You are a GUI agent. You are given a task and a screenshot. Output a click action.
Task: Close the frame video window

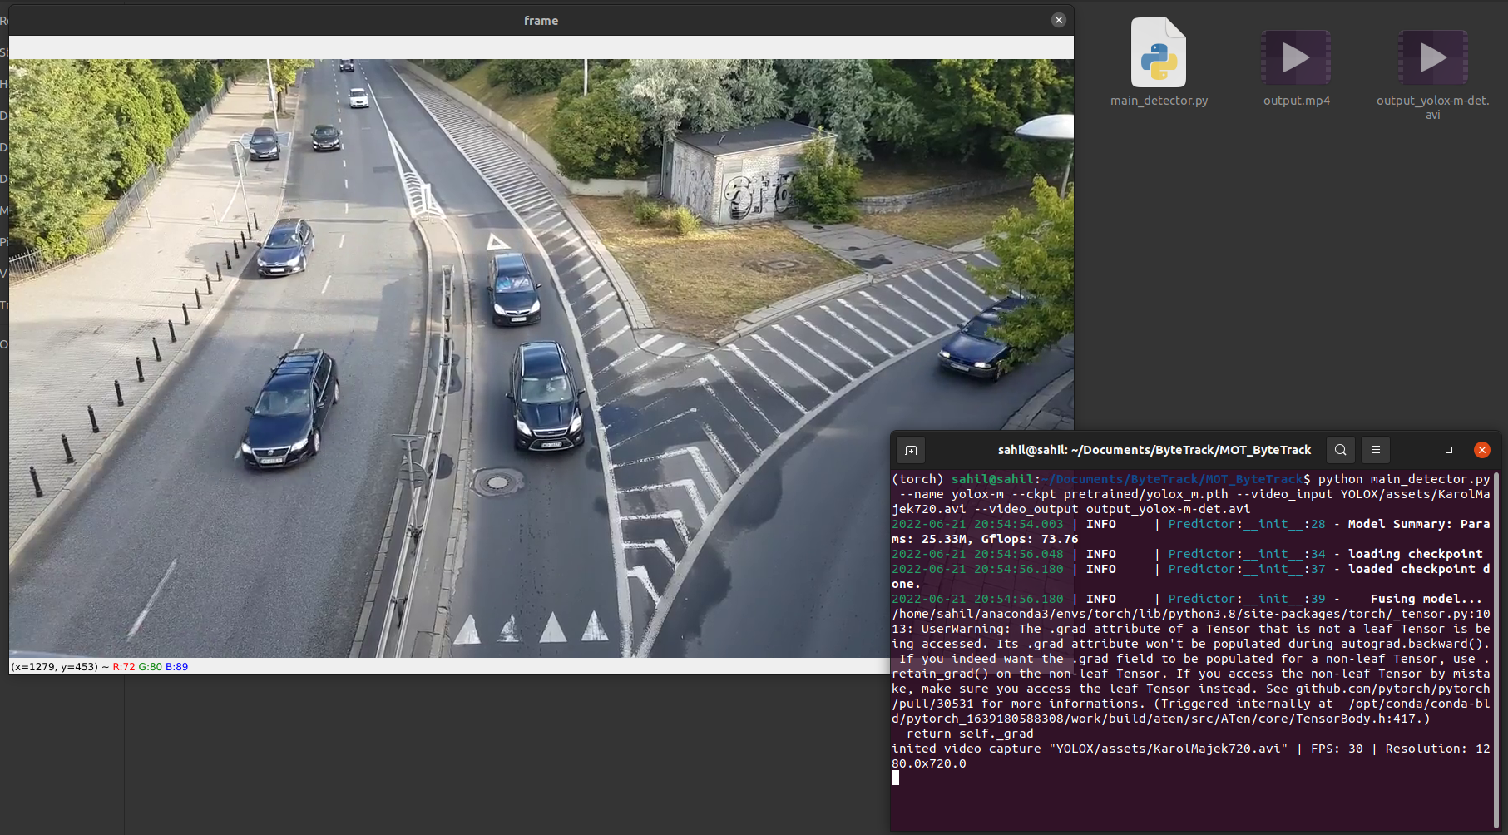pyautogui.click(x=1059, y=20)
